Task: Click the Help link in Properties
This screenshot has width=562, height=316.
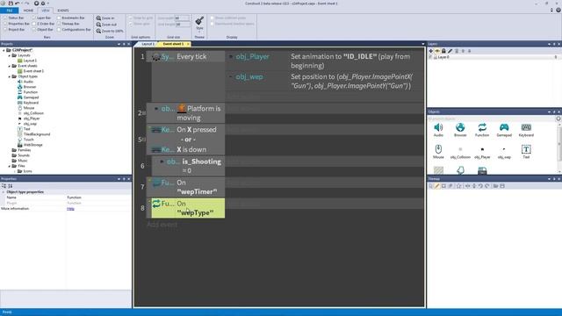Action: point(70,209)
